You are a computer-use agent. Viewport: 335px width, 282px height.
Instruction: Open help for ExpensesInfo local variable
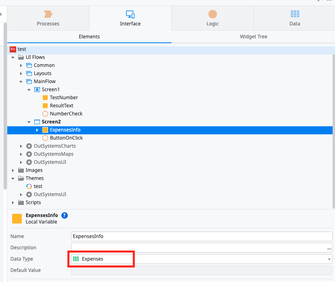point(65,215)
